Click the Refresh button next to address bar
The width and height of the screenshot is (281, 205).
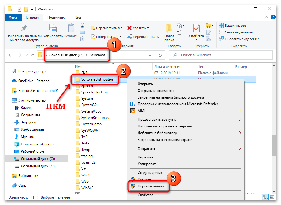[160, 55]
